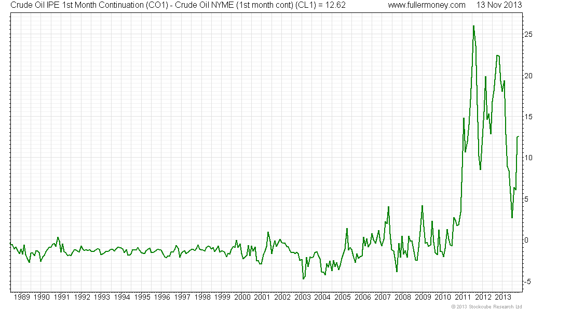Click the x-axis year label 2003
This screenshot has height=311, width=571.
click(303, 297)
